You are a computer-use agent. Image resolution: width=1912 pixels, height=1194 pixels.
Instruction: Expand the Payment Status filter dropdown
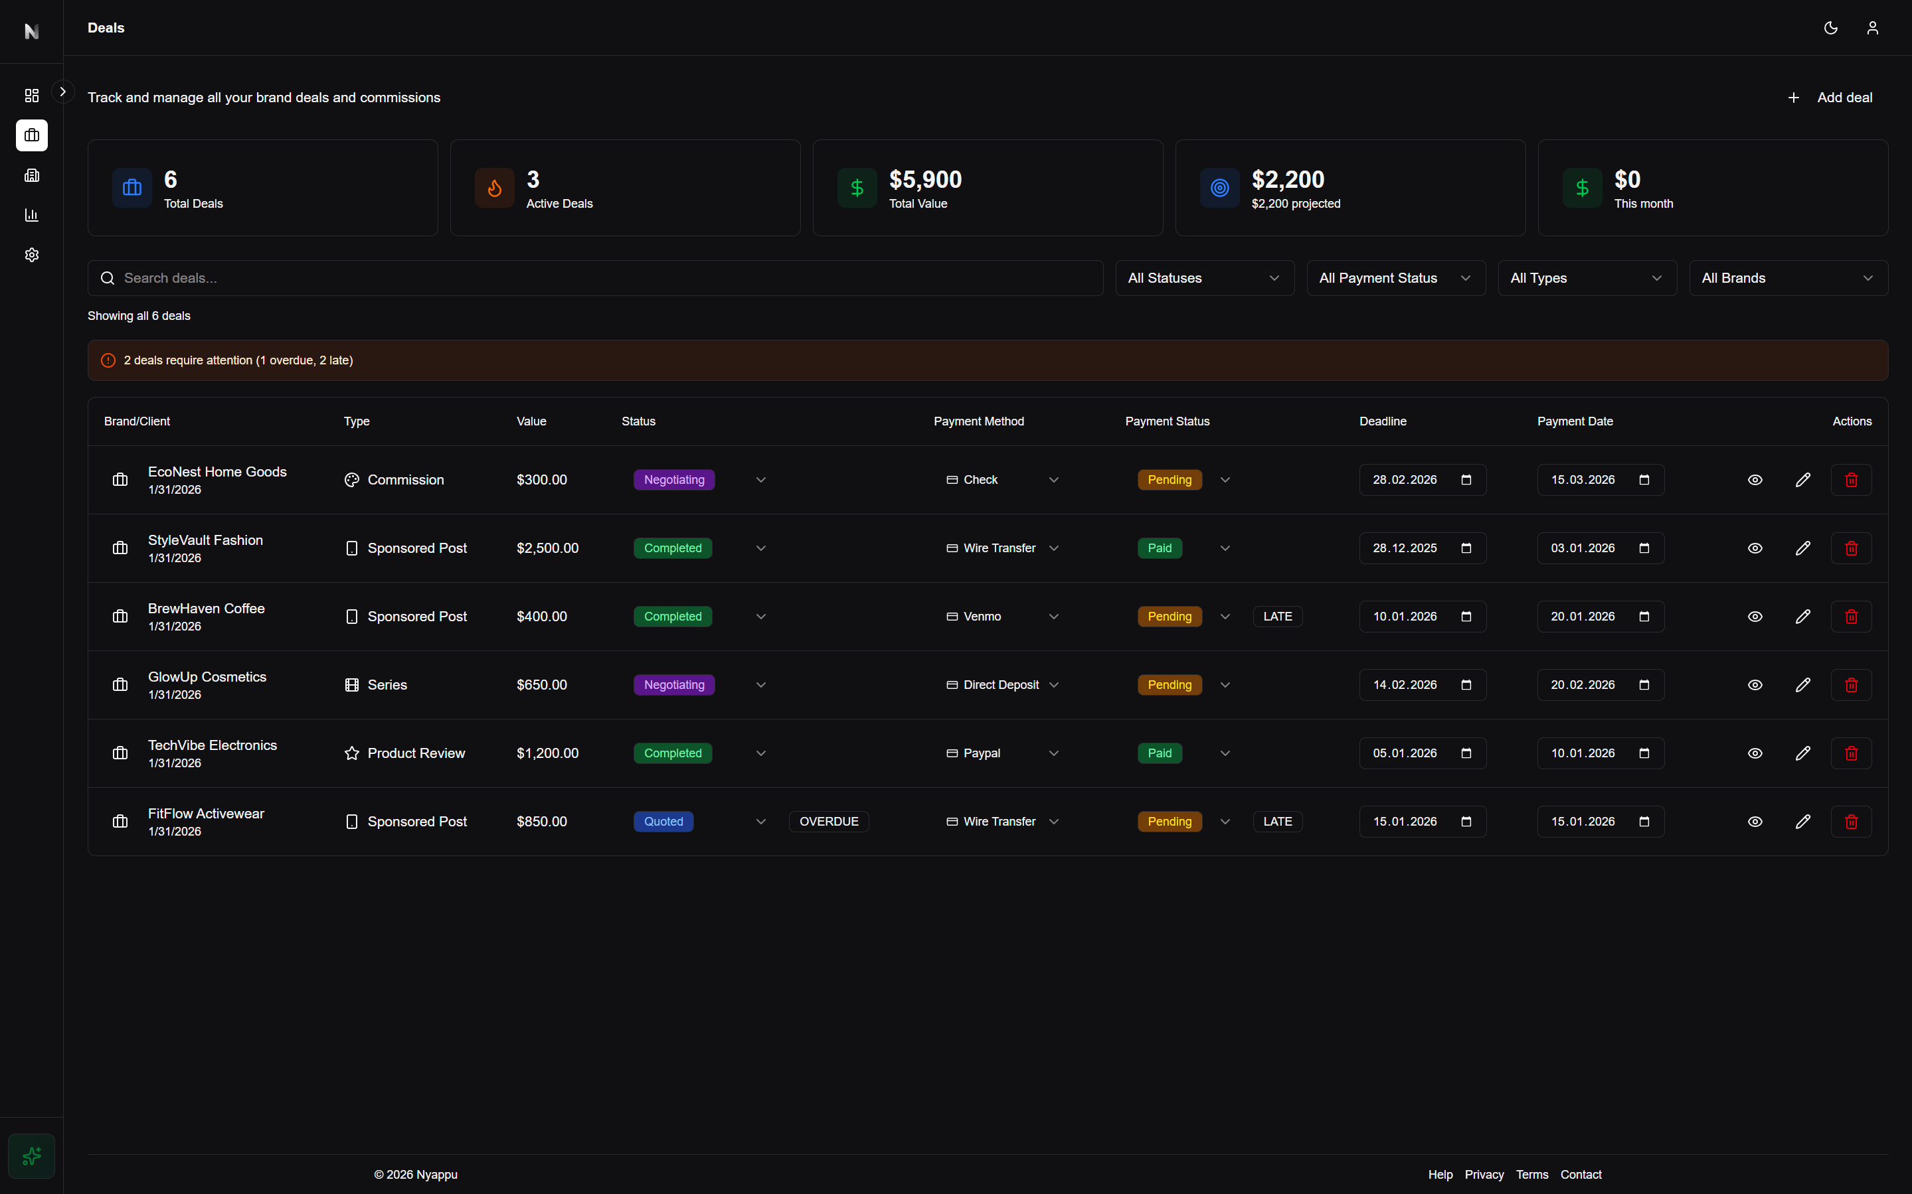(x=1395, y=277)
